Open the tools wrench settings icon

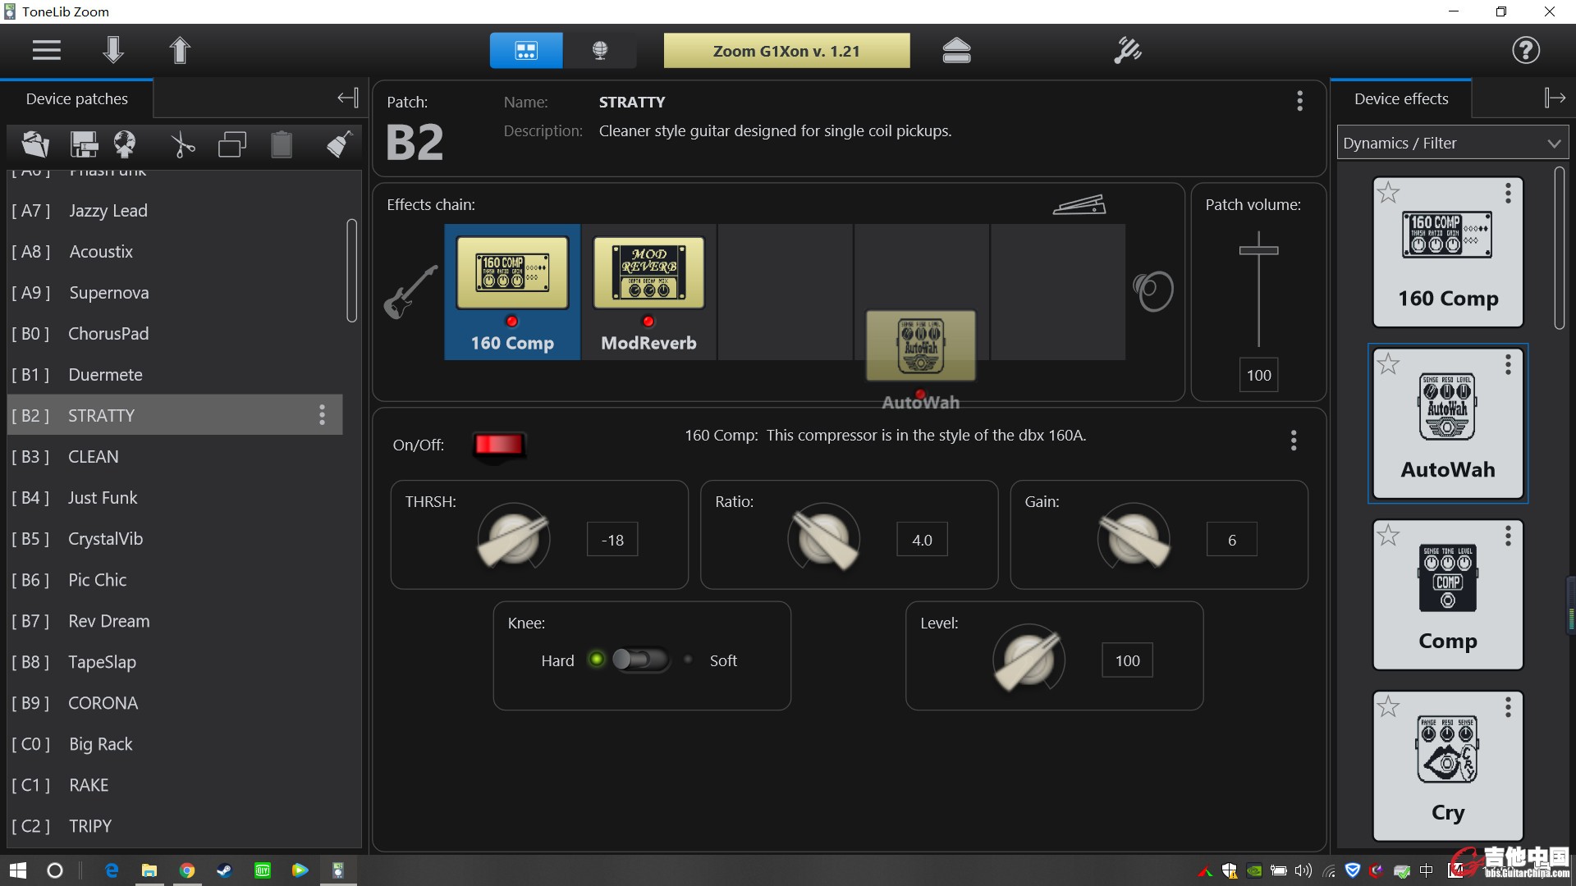tap(1127, 50)
